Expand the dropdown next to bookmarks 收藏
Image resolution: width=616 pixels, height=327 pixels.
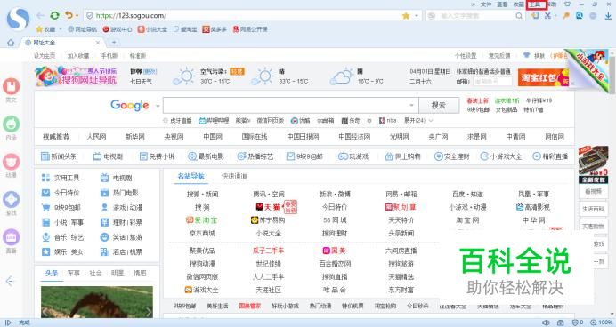pos(61,29)
